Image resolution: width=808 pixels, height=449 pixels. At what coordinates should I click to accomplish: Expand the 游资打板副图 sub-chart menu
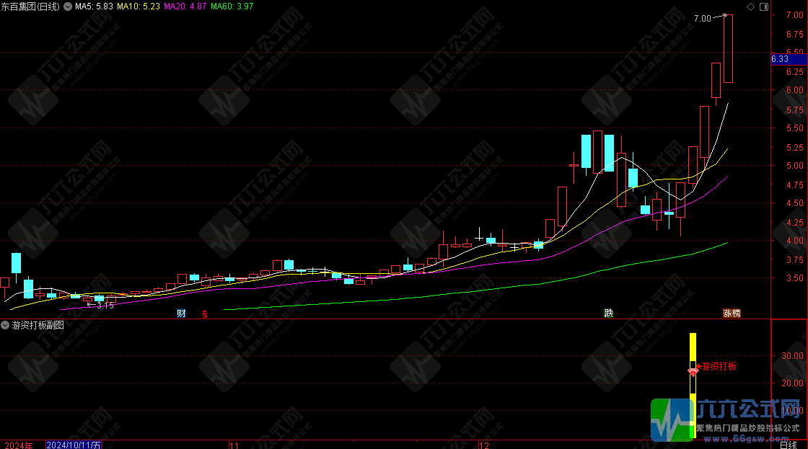6,326
